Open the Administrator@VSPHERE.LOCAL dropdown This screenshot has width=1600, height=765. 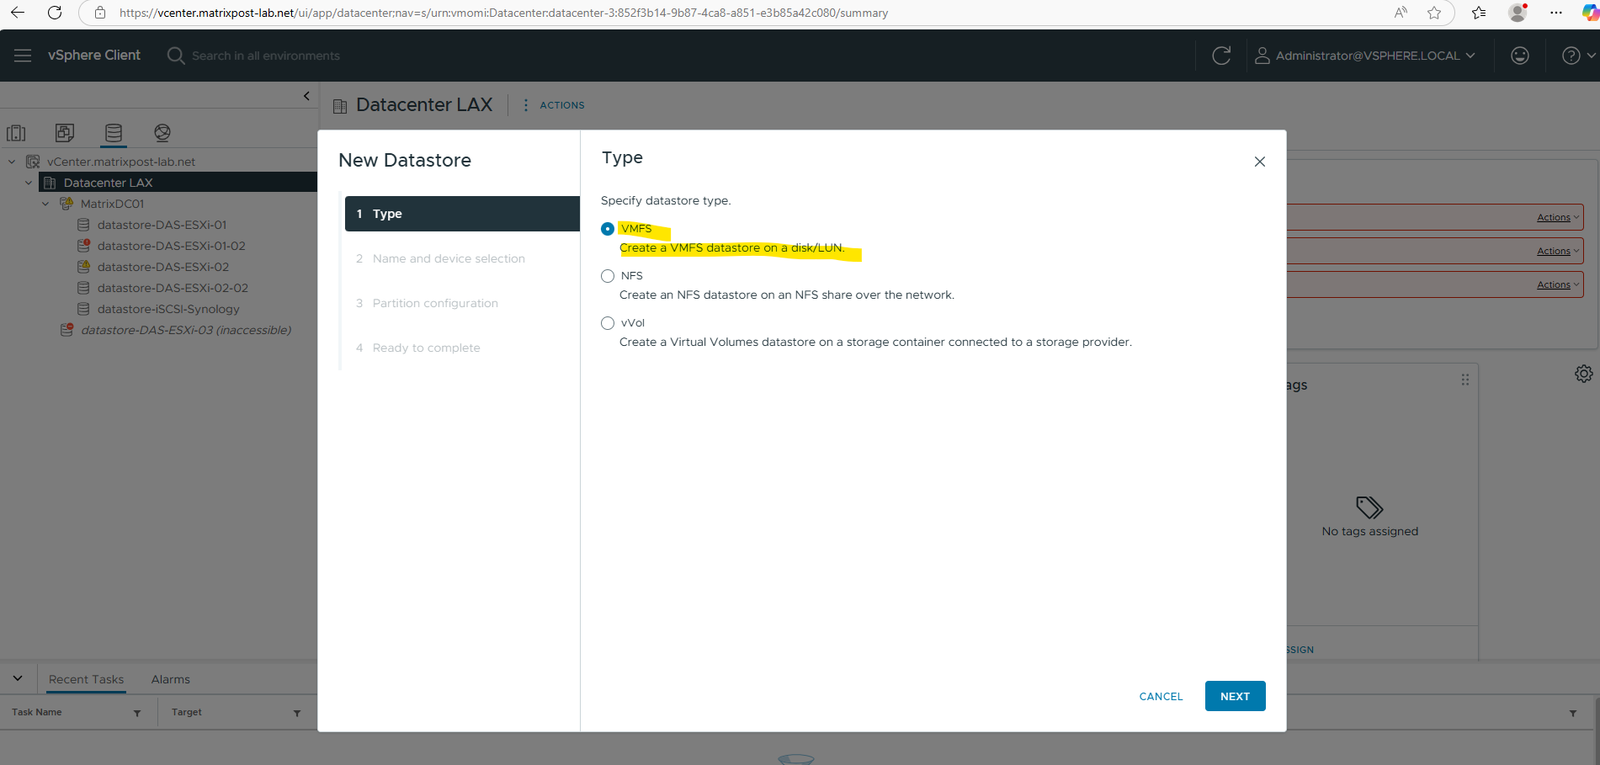click(1365, 55)
